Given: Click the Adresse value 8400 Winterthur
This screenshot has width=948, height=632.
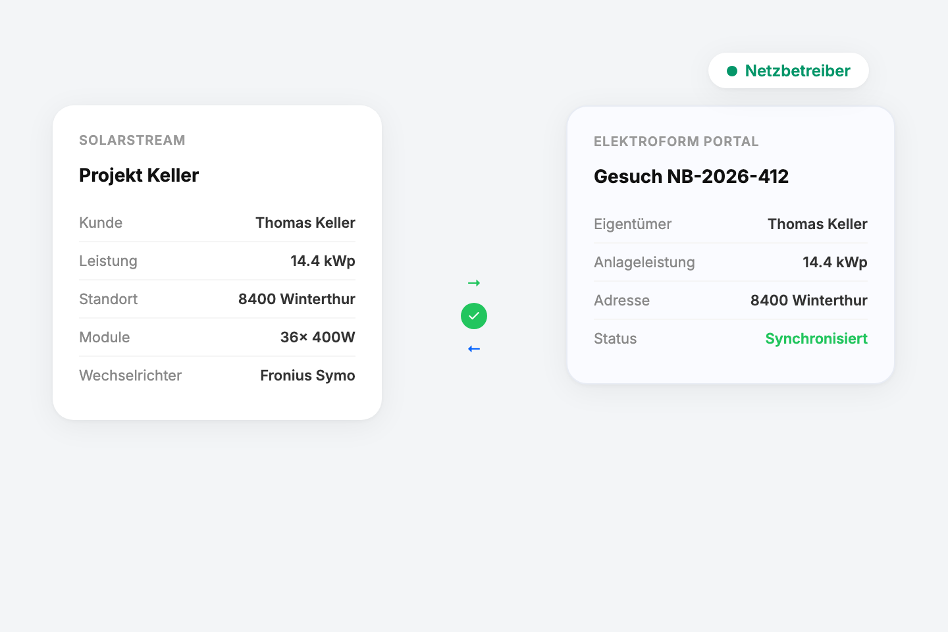Looking at the screenshot, I should point(808,300).
